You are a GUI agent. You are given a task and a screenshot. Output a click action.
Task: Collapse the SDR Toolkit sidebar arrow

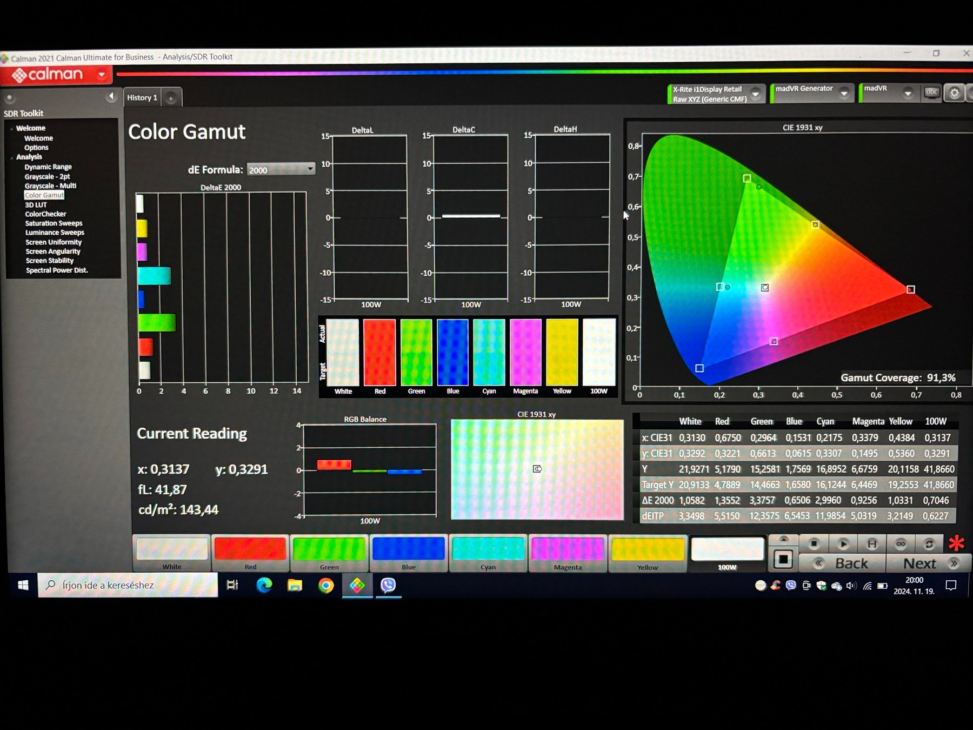click(x=111, y=96)
